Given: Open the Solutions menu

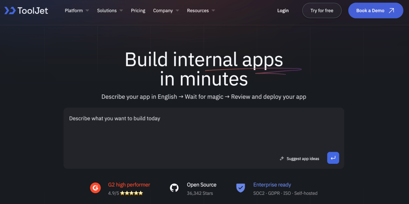Looking at the screenshot, I should pyautogui.click(x=107, y=11).
